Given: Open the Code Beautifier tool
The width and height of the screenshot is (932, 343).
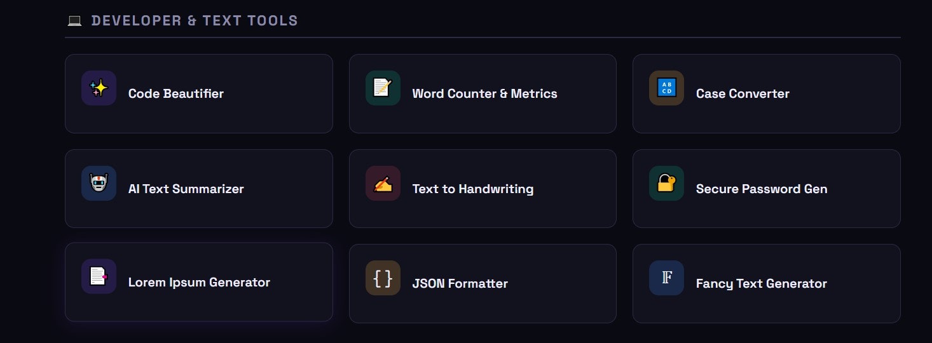Looking at the screenshot, I should pos(199,93).
